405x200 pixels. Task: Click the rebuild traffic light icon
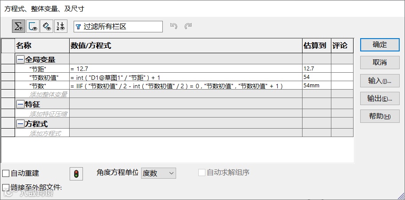point(76,174)
